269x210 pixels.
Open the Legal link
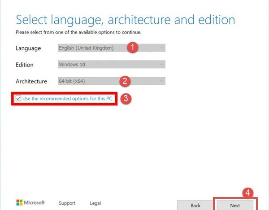pyautogui.click(x=95, y=203)
